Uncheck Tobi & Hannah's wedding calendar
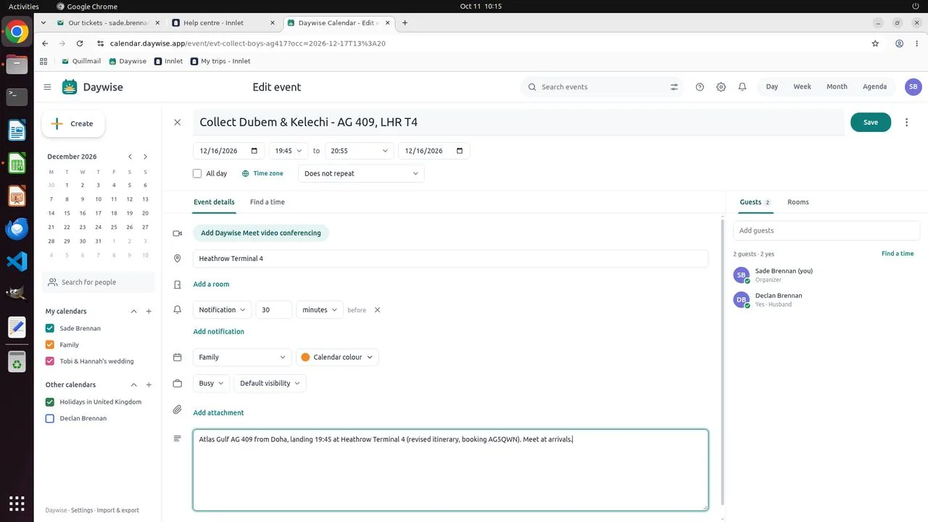 [x=50, y=361]
